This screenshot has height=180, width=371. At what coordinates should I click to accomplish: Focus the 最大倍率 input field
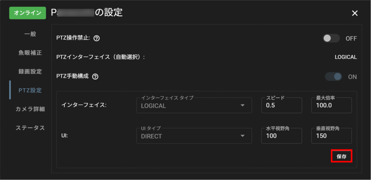[x=332, y=105]
